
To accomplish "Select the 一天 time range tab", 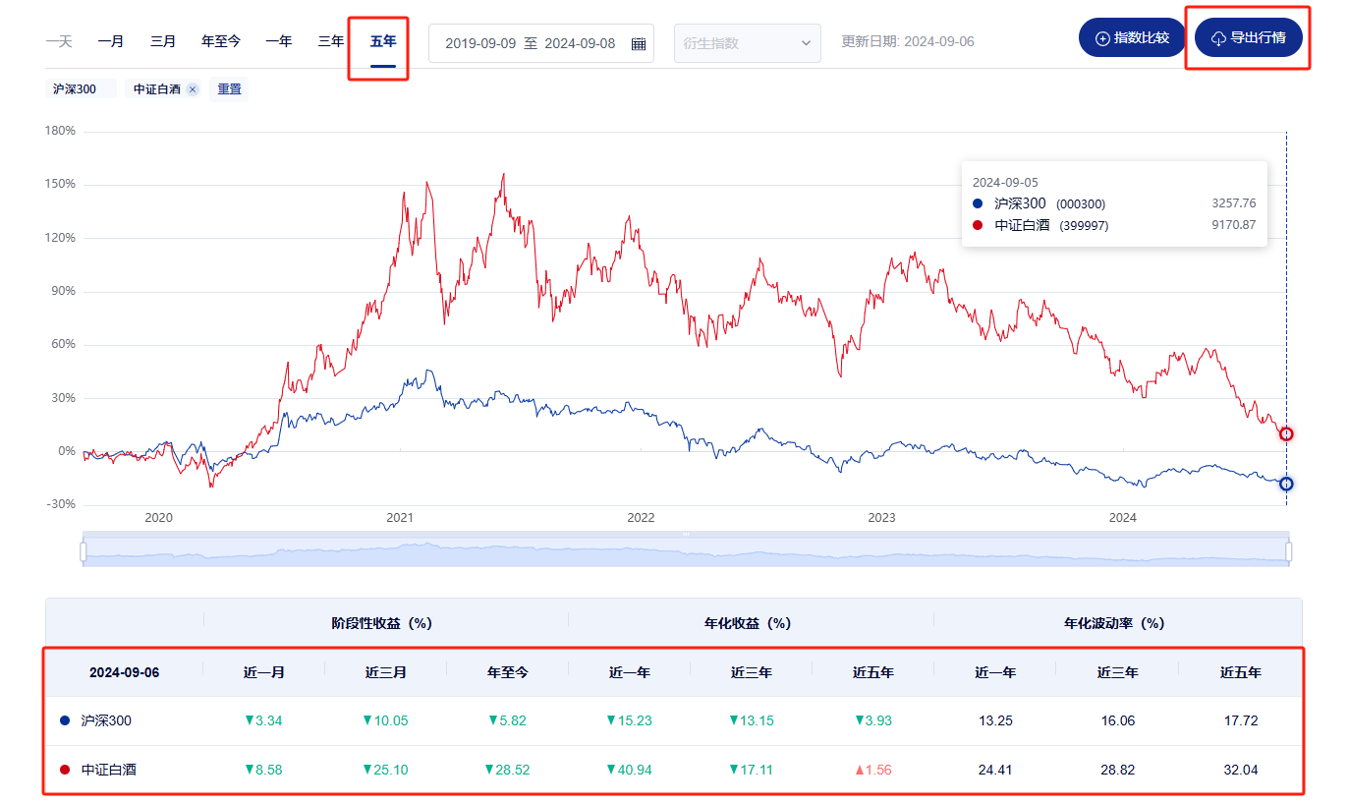I will pyautogui.click(x=59, y=41).
